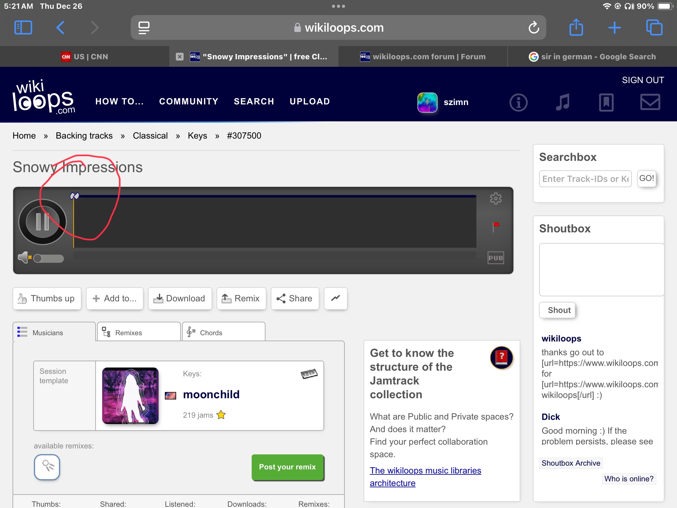Image resolution: width=677 pixels, height=508 pixels.
Task: Open the SEARCH menu item
Action: pyautogui.click(x=254, y=101)
